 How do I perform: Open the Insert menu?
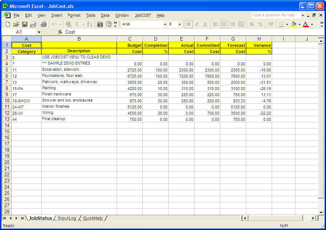[x=57, y=15]
